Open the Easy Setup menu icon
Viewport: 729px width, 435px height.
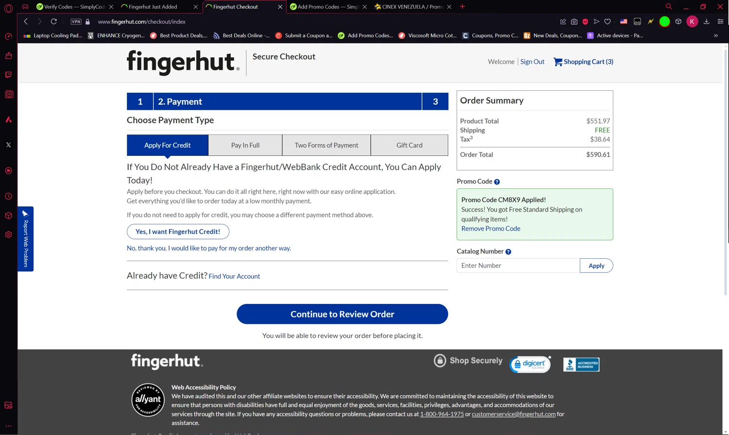[720, 21]
